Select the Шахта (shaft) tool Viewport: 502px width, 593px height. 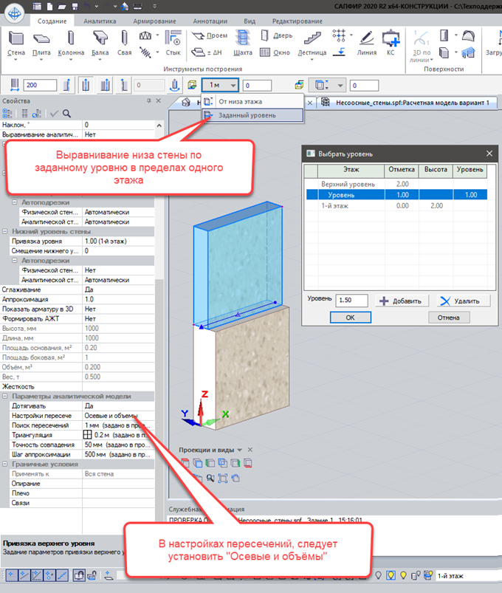243,44
